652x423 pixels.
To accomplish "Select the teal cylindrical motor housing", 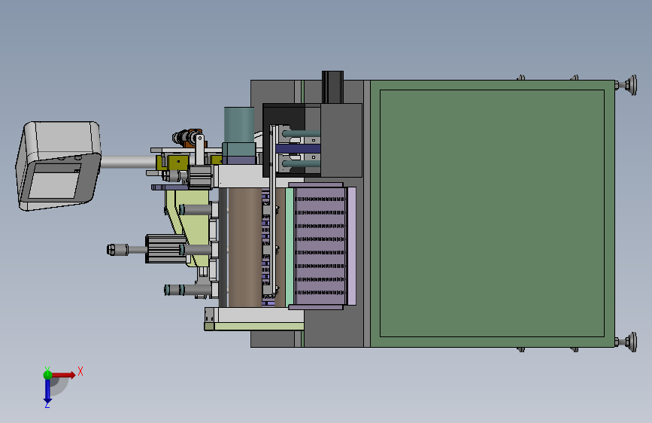I will click(x=239, y=125).
